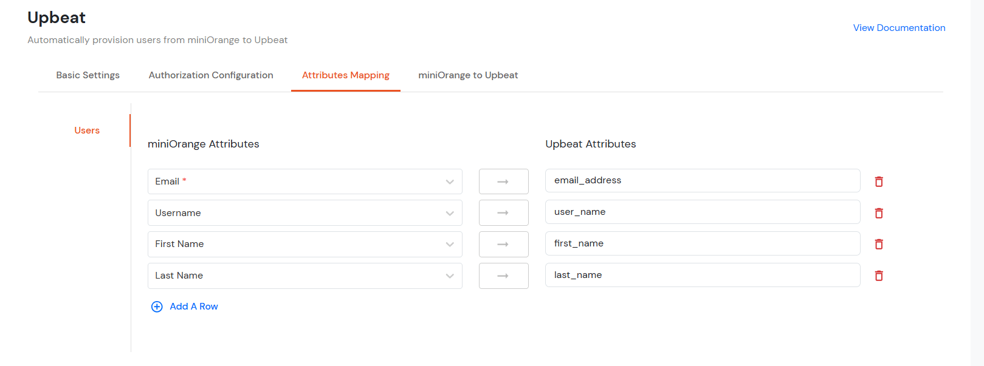Screen dimensions: 984x366
Task: Switch to the Basic Settings tab
Action: coord(88,75)
